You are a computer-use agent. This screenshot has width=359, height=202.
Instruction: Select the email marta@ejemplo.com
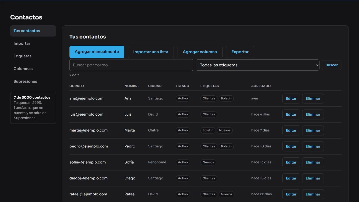tap(88, 130)
